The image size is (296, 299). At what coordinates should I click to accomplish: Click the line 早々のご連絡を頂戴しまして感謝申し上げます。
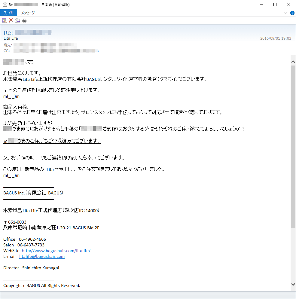(52, 90)
